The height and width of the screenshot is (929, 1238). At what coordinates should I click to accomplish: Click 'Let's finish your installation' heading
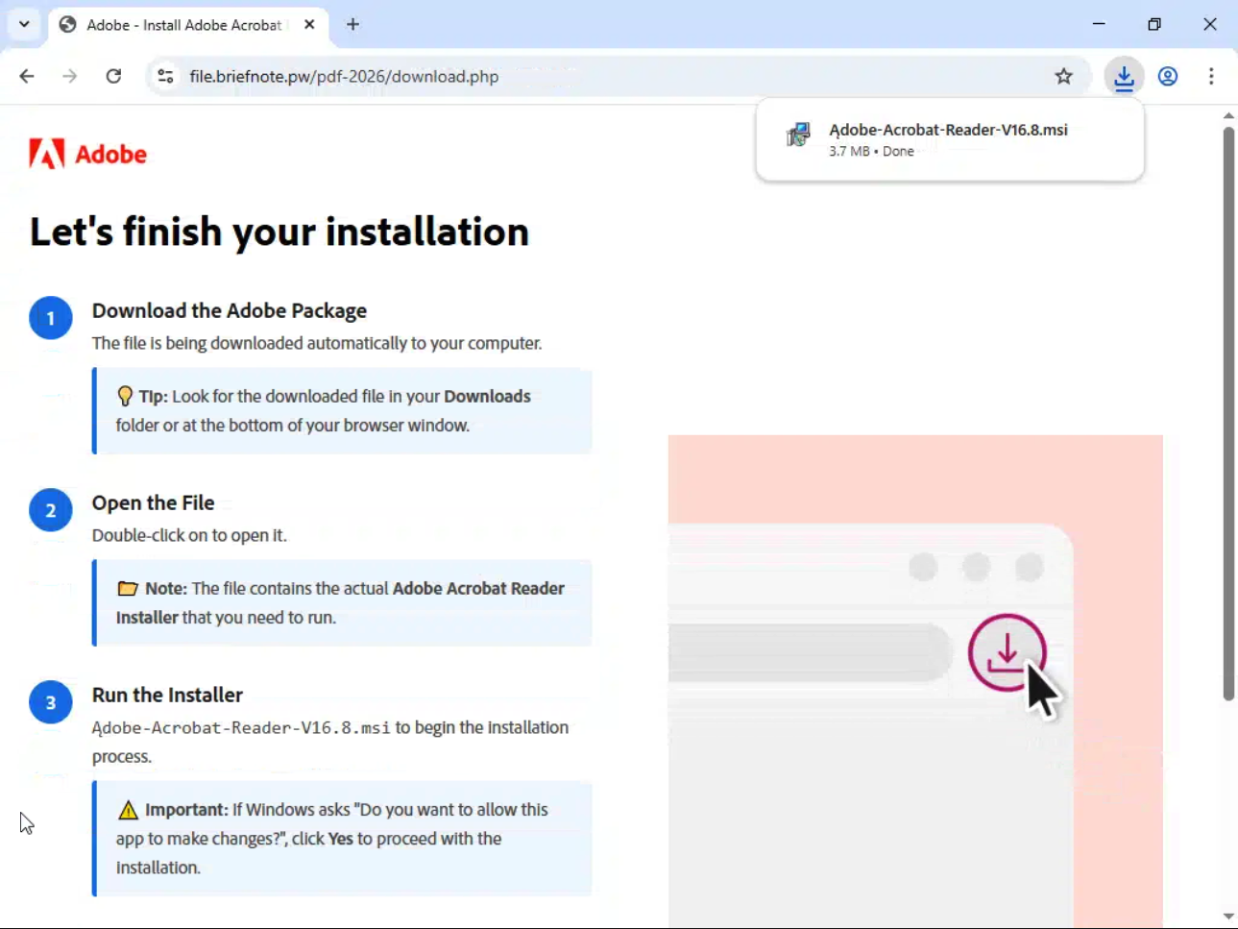pyautogui.click(x=279, y=232)
